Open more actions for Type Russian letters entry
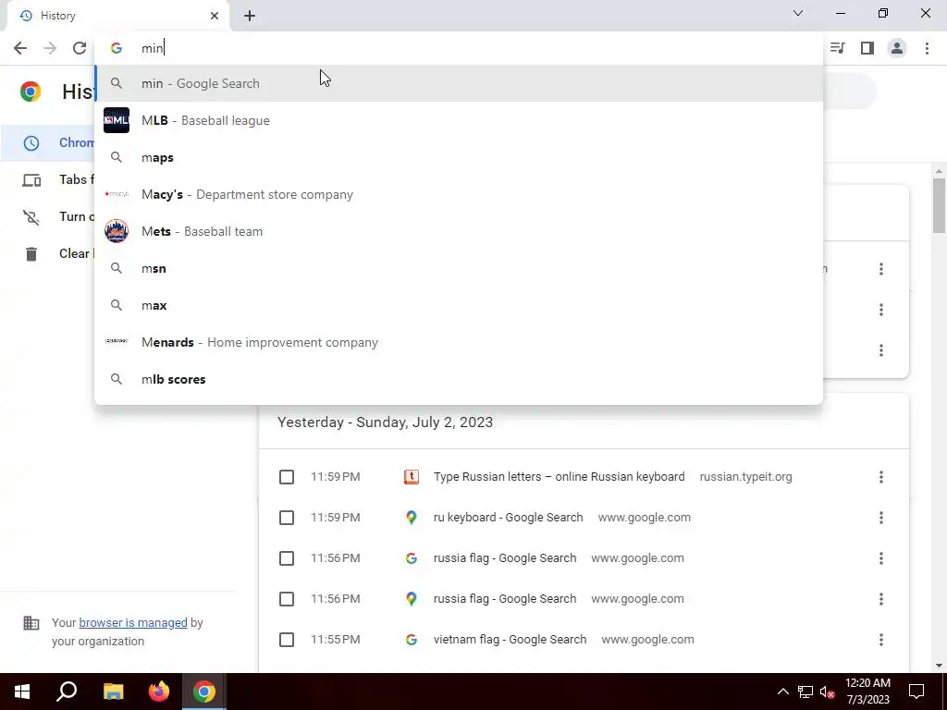 click(881, 477)
